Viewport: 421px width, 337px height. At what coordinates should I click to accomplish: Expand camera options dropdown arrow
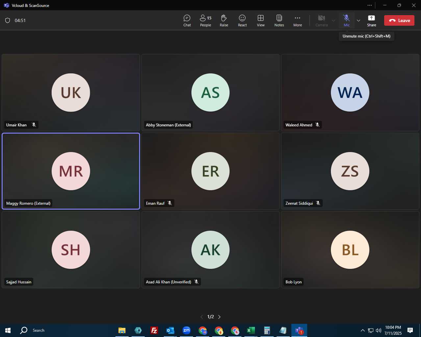point(334,20)
